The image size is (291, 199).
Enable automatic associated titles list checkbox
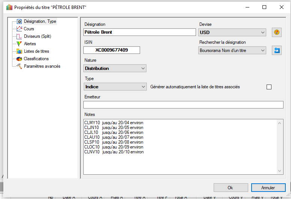[269, 87]
